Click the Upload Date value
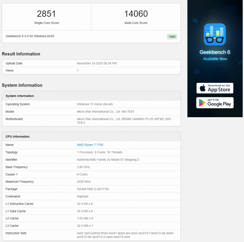The image size is (244, 242). (97, 63)
